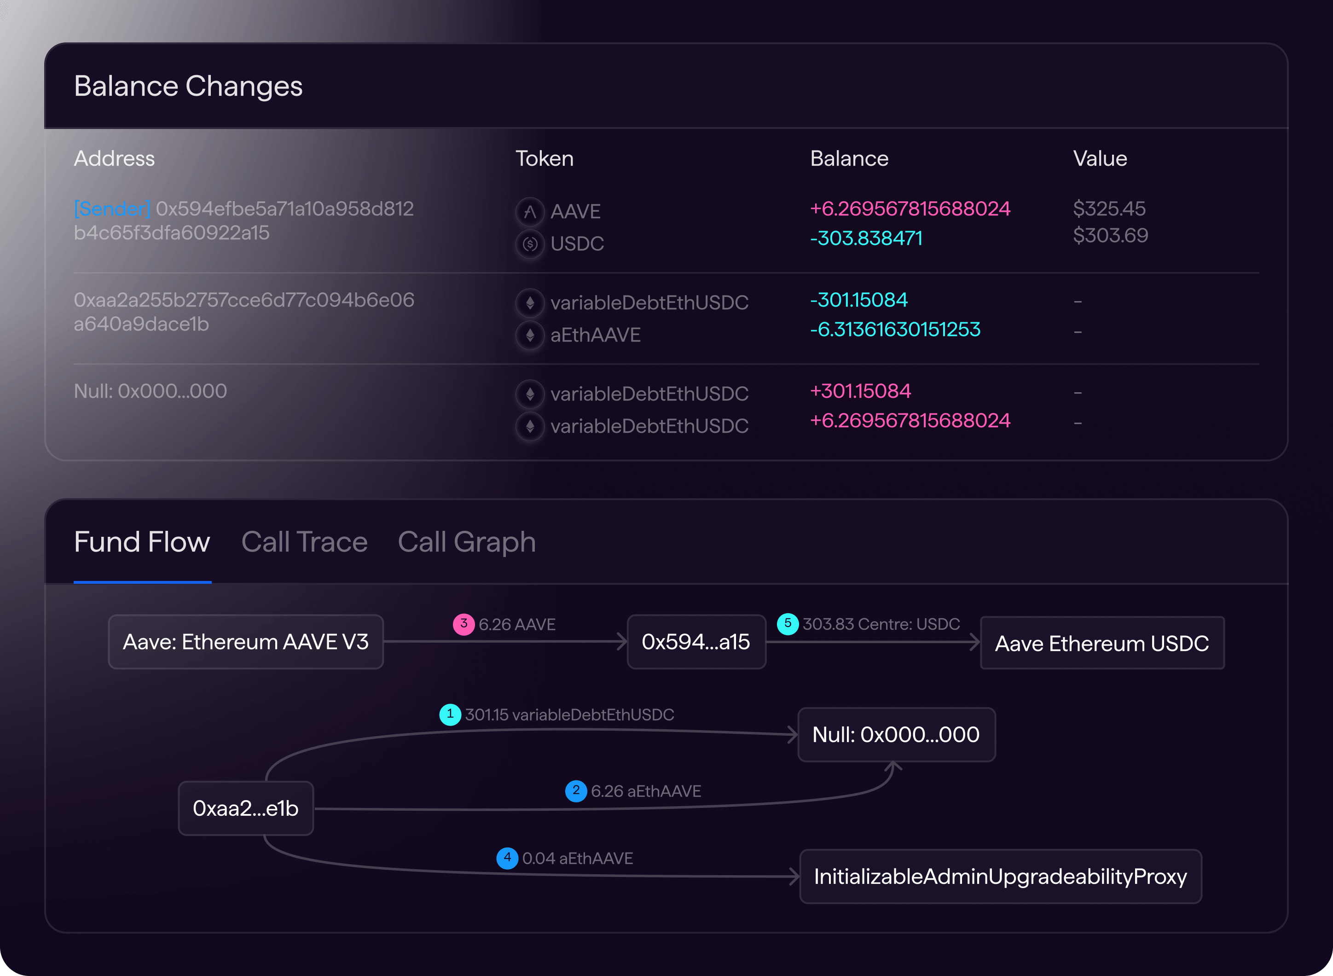Click icon beside -6.31361630151253 balance row's token aEthAAVE label
This screenshot has width=1333, height=976.
[x=530, y=335]
